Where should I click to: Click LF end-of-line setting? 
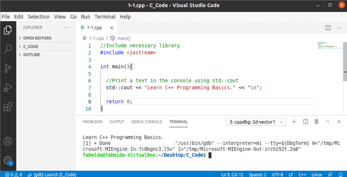point(291,175)
